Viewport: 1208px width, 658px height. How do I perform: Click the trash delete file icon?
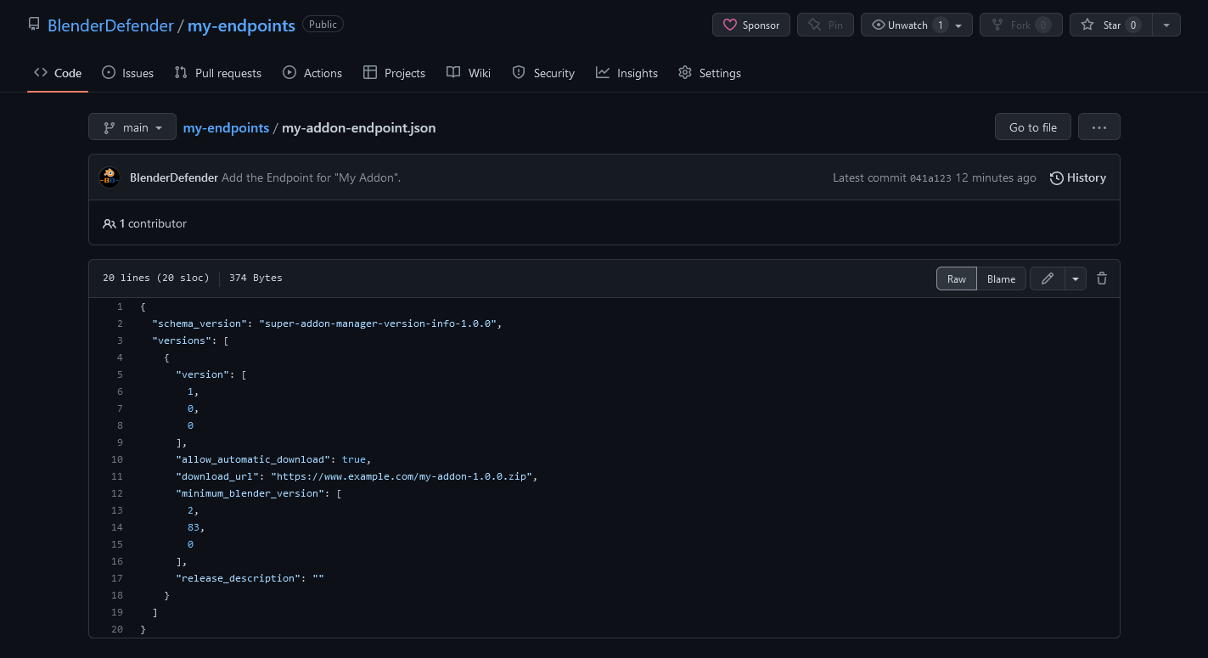(1102, 278)
